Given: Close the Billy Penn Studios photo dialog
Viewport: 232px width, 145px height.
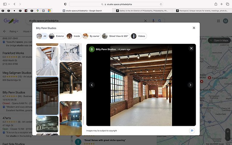Looking at the screenshot, I should point(194,28).
